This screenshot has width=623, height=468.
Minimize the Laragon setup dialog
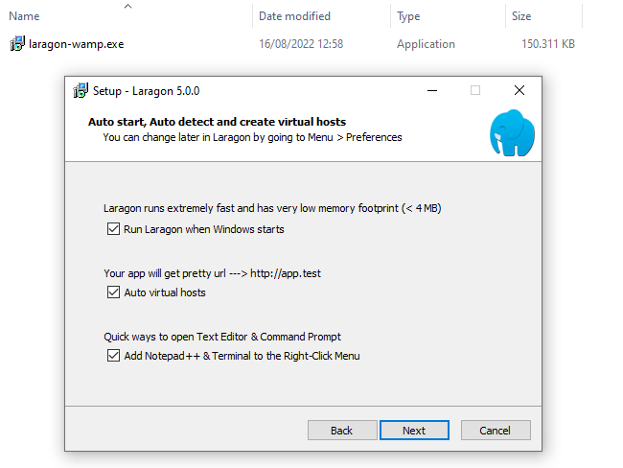[432, 91]
